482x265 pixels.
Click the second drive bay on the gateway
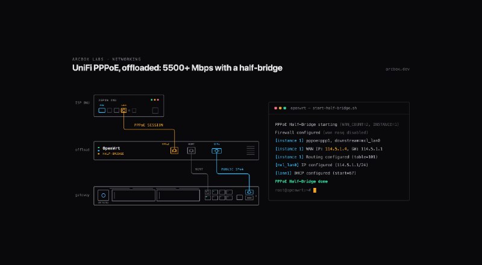click(178, 196)
